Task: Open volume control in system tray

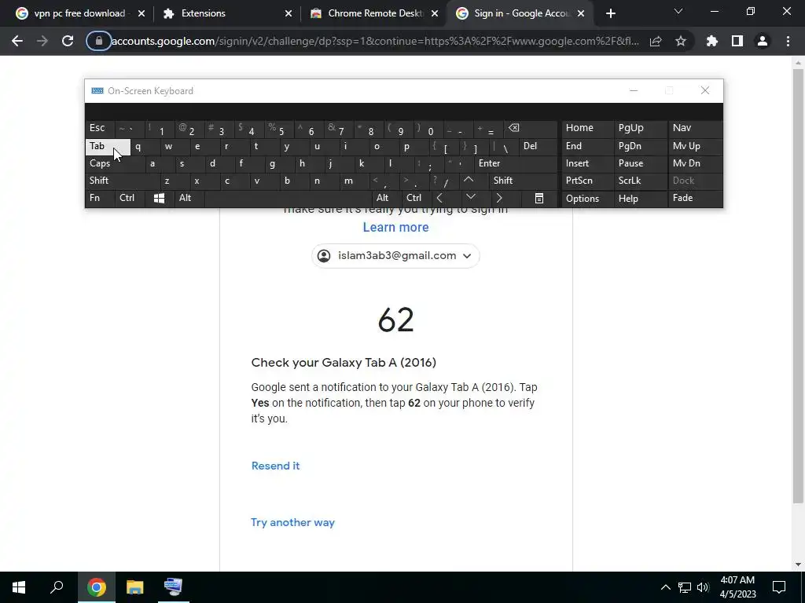Action: pyautogui.click(x=703, y=587)
